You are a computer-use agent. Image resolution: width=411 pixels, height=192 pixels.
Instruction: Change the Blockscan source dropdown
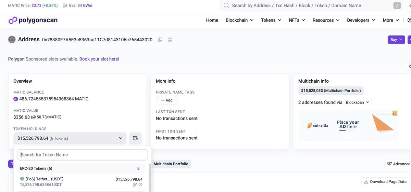357,102
